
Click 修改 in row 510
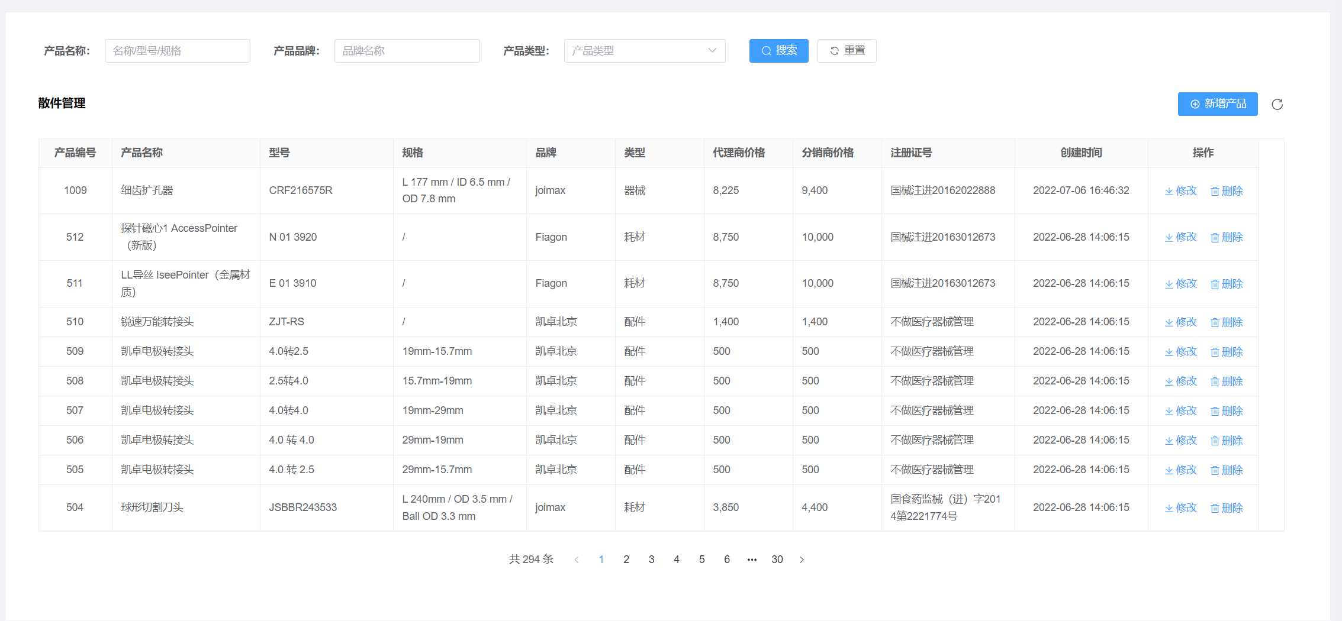1181,322
